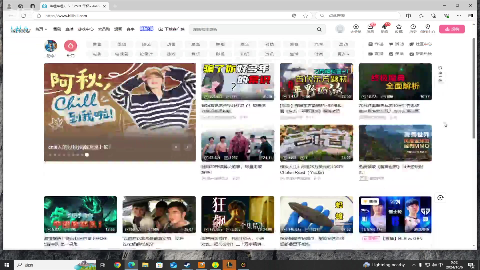Open a new browser tab
480x270 pixels.
[115, 6]
